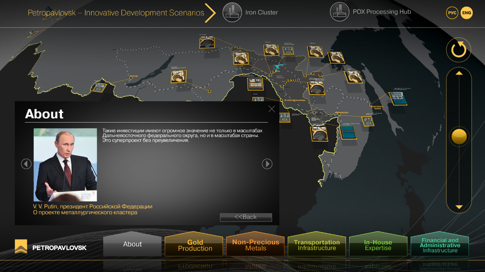Screen dimensions: 485x272
Task: Open the Transportation Infrastructure tab
Action: [x=317, y=244]
